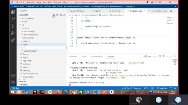This screenshot has height=105, width=188.
Task: Toggle primary side bar layout icon
Action: 148,2
